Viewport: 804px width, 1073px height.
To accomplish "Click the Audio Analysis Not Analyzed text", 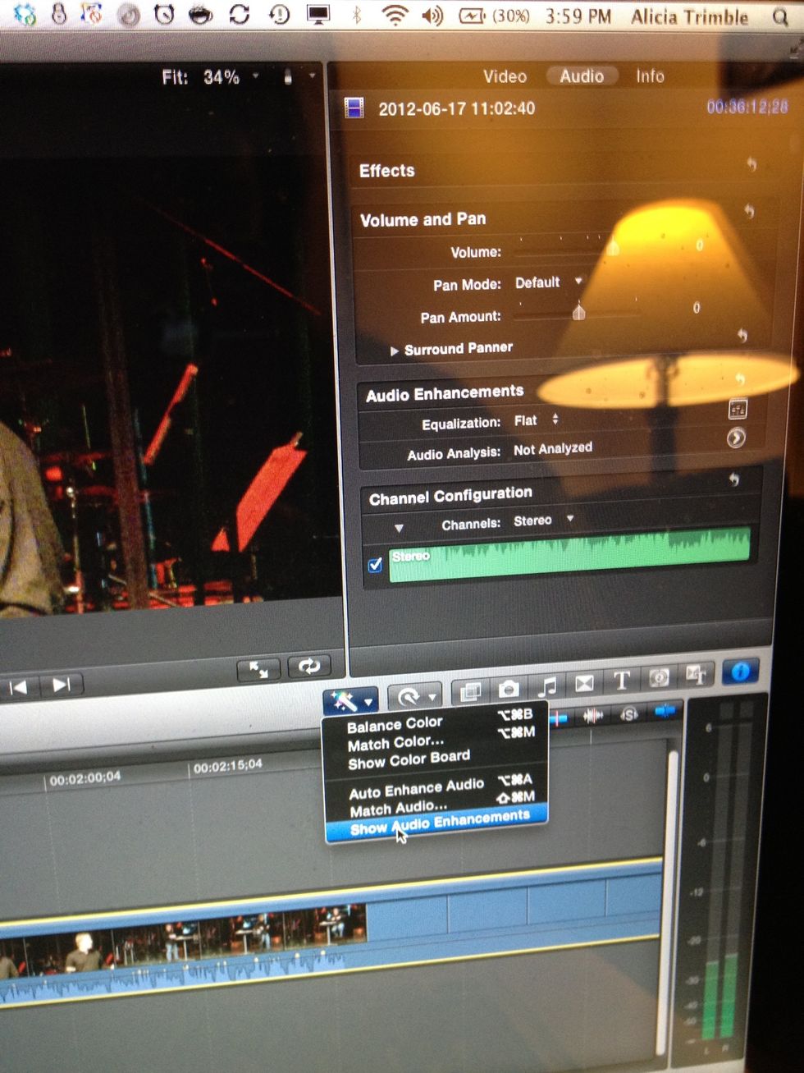I will (552, 449).
